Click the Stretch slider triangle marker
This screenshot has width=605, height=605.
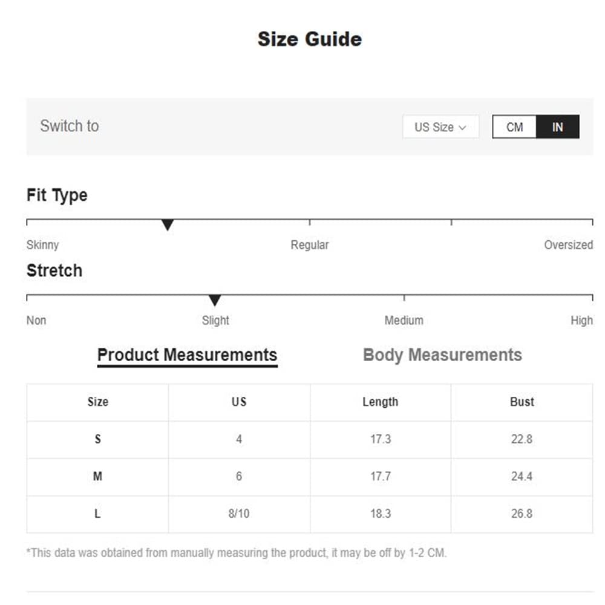(214, 300)
